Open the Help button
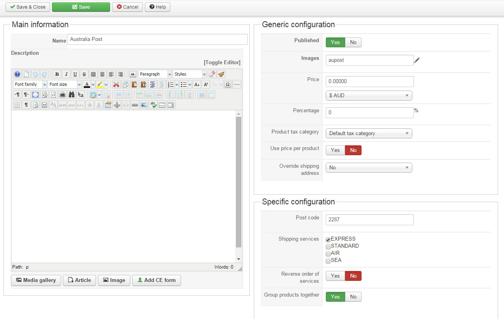Image resolution: width=504 pixels, height=319 pixels. [x=157, y=7]
